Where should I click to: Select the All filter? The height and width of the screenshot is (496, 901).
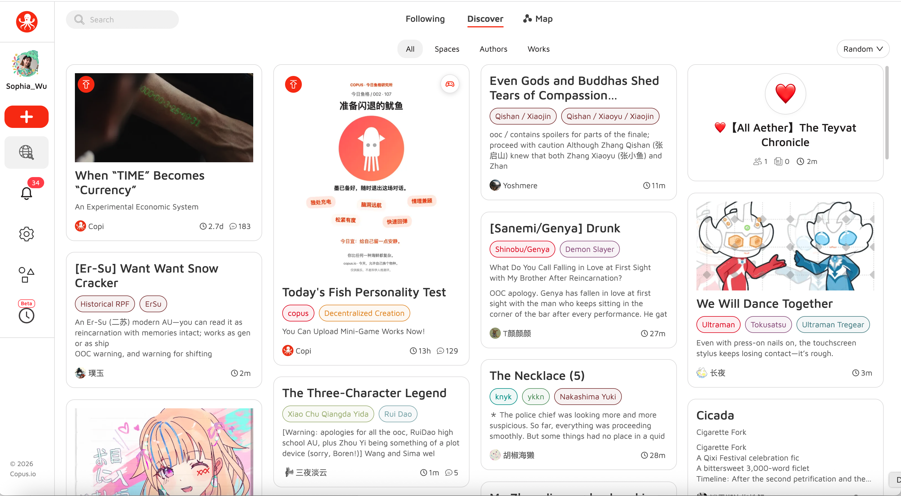410,49
